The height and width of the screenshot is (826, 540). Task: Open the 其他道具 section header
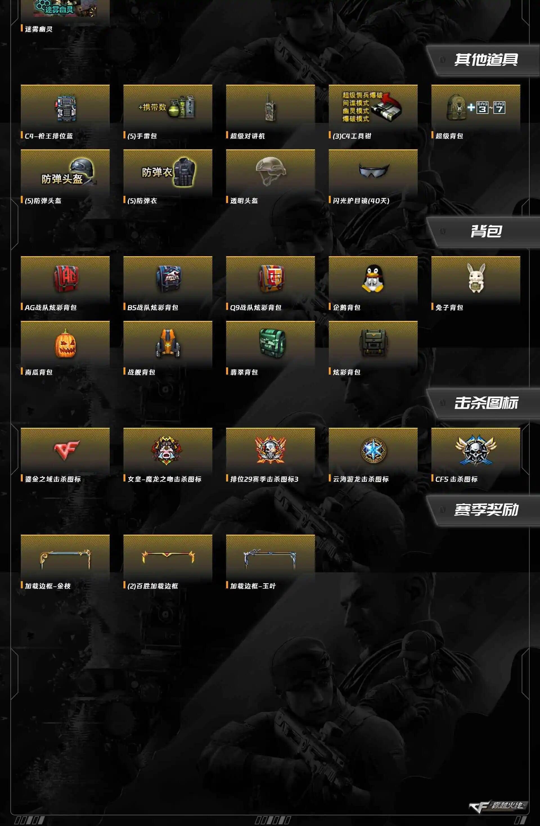pos(486,60)
